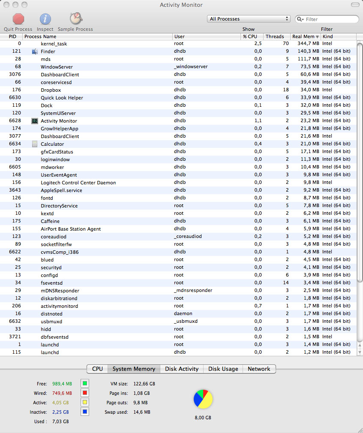Image resolution: width=363 pixels, height=433 pixels.
Task: Select the Quick Look Helper process
Action: point(178,98)
